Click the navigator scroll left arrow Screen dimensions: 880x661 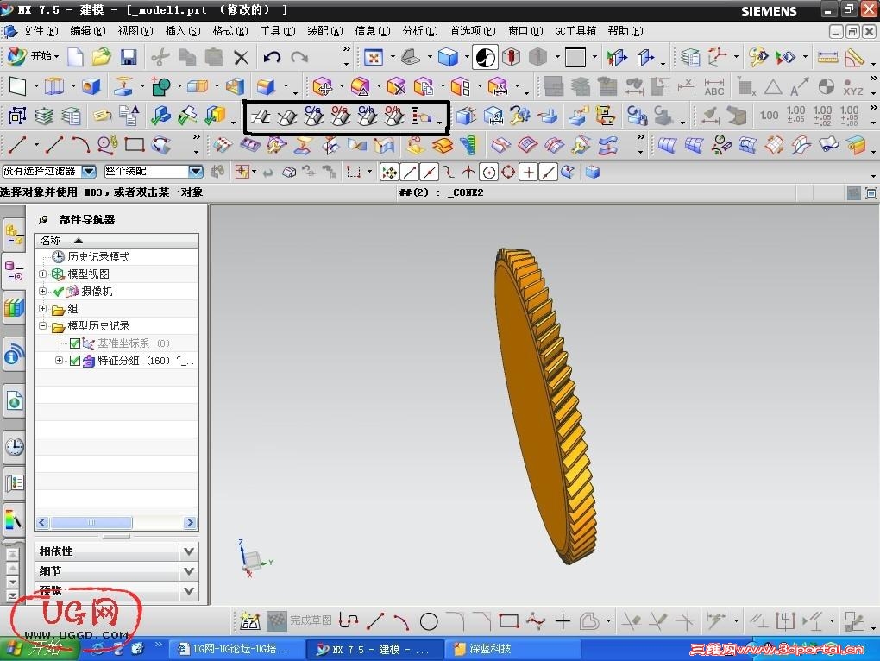42,522
